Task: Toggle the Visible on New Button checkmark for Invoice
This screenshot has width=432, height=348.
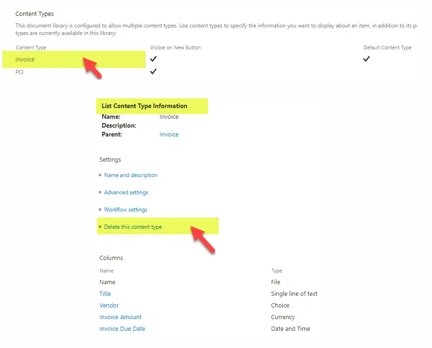Action: coord(153,59)
